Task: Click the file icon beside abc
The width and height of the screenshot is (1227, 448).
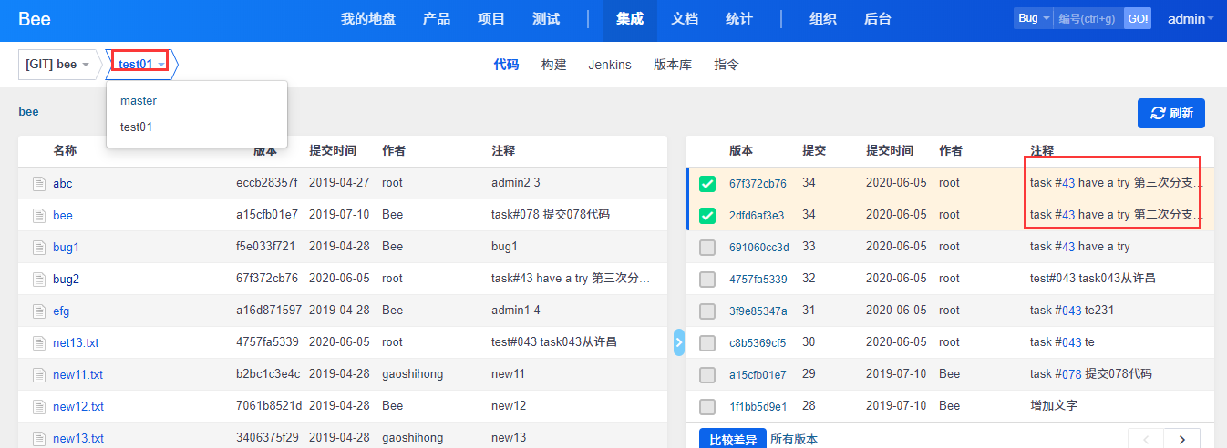Action: click(39, 184)
